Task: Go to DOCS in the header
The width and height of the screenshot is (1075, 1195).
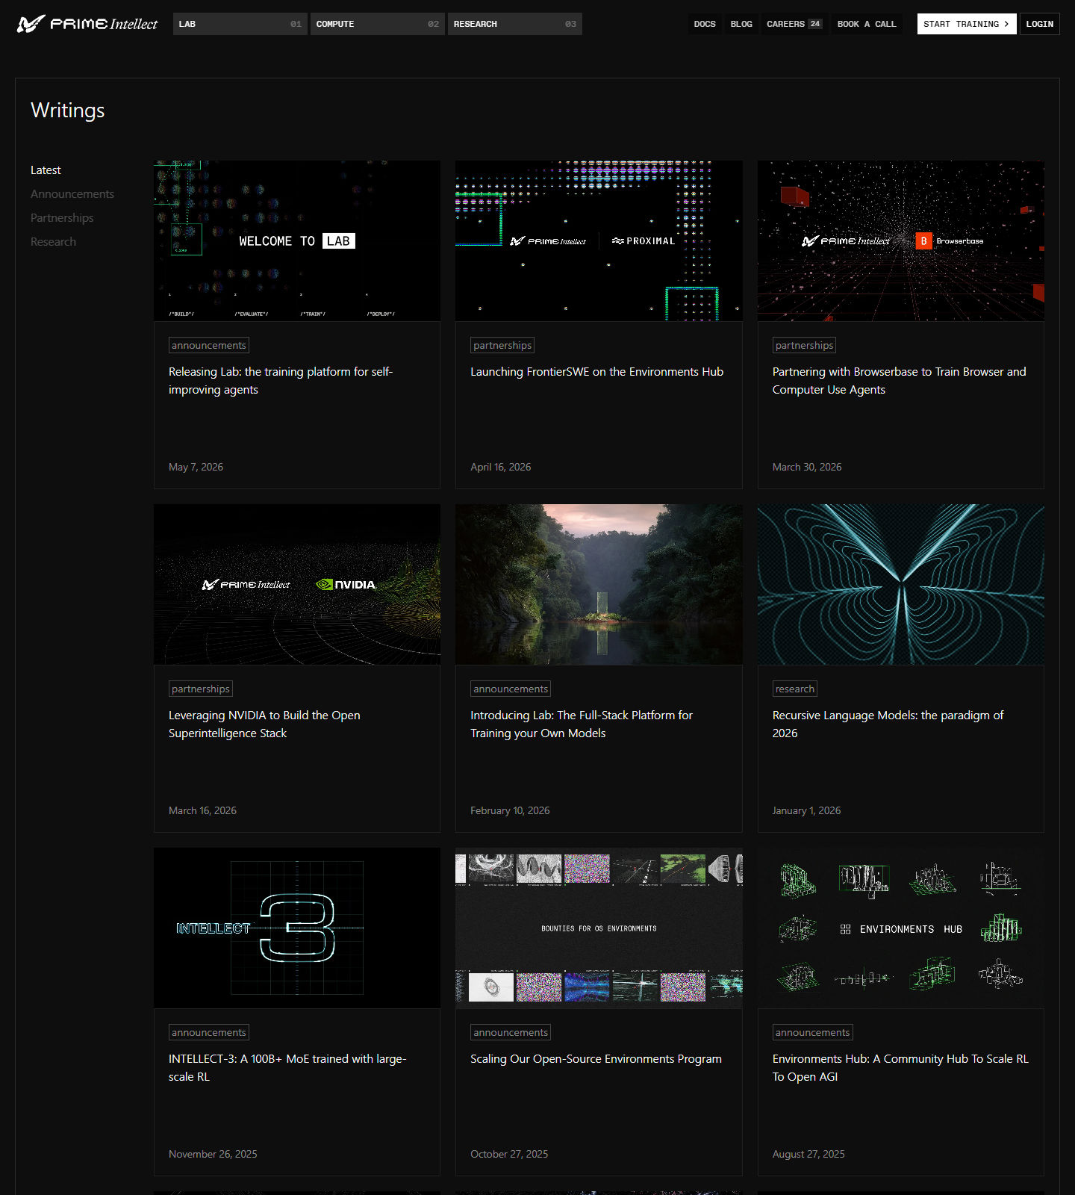Action: [704, 24]
